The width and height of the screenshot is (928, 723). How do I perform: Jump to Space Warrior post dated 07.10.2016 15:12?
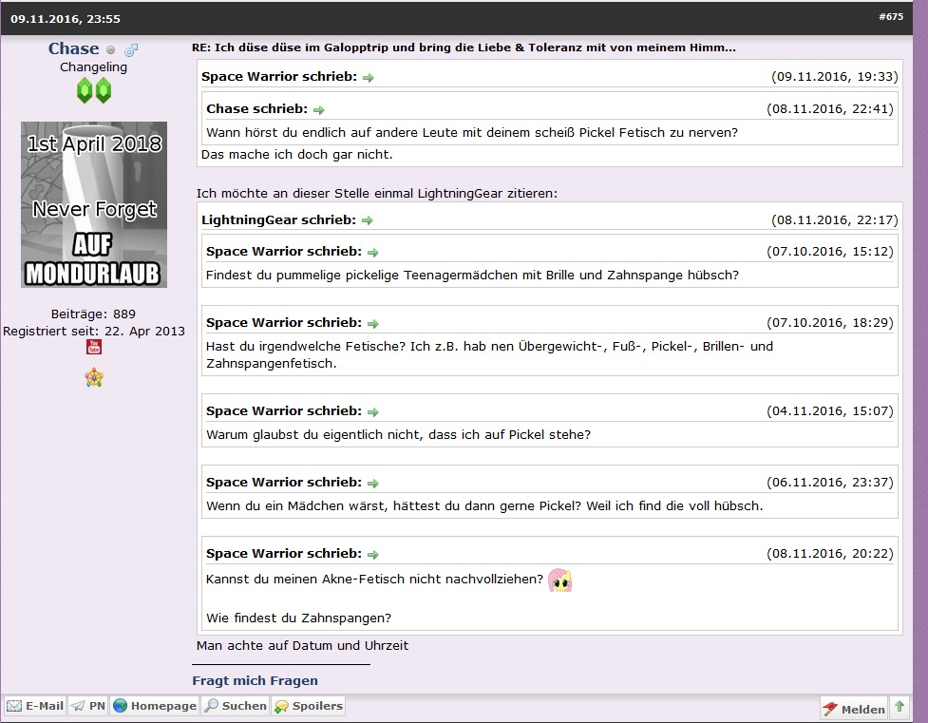pyautogui.click(x=373, y=253)
